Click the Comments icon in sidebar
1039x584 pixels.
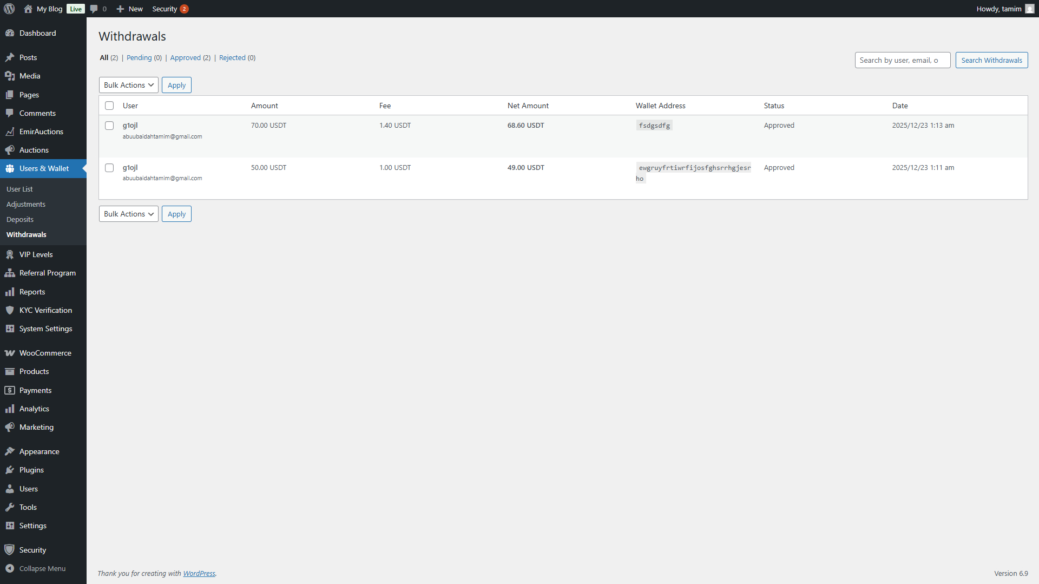(x=10, y=113)
